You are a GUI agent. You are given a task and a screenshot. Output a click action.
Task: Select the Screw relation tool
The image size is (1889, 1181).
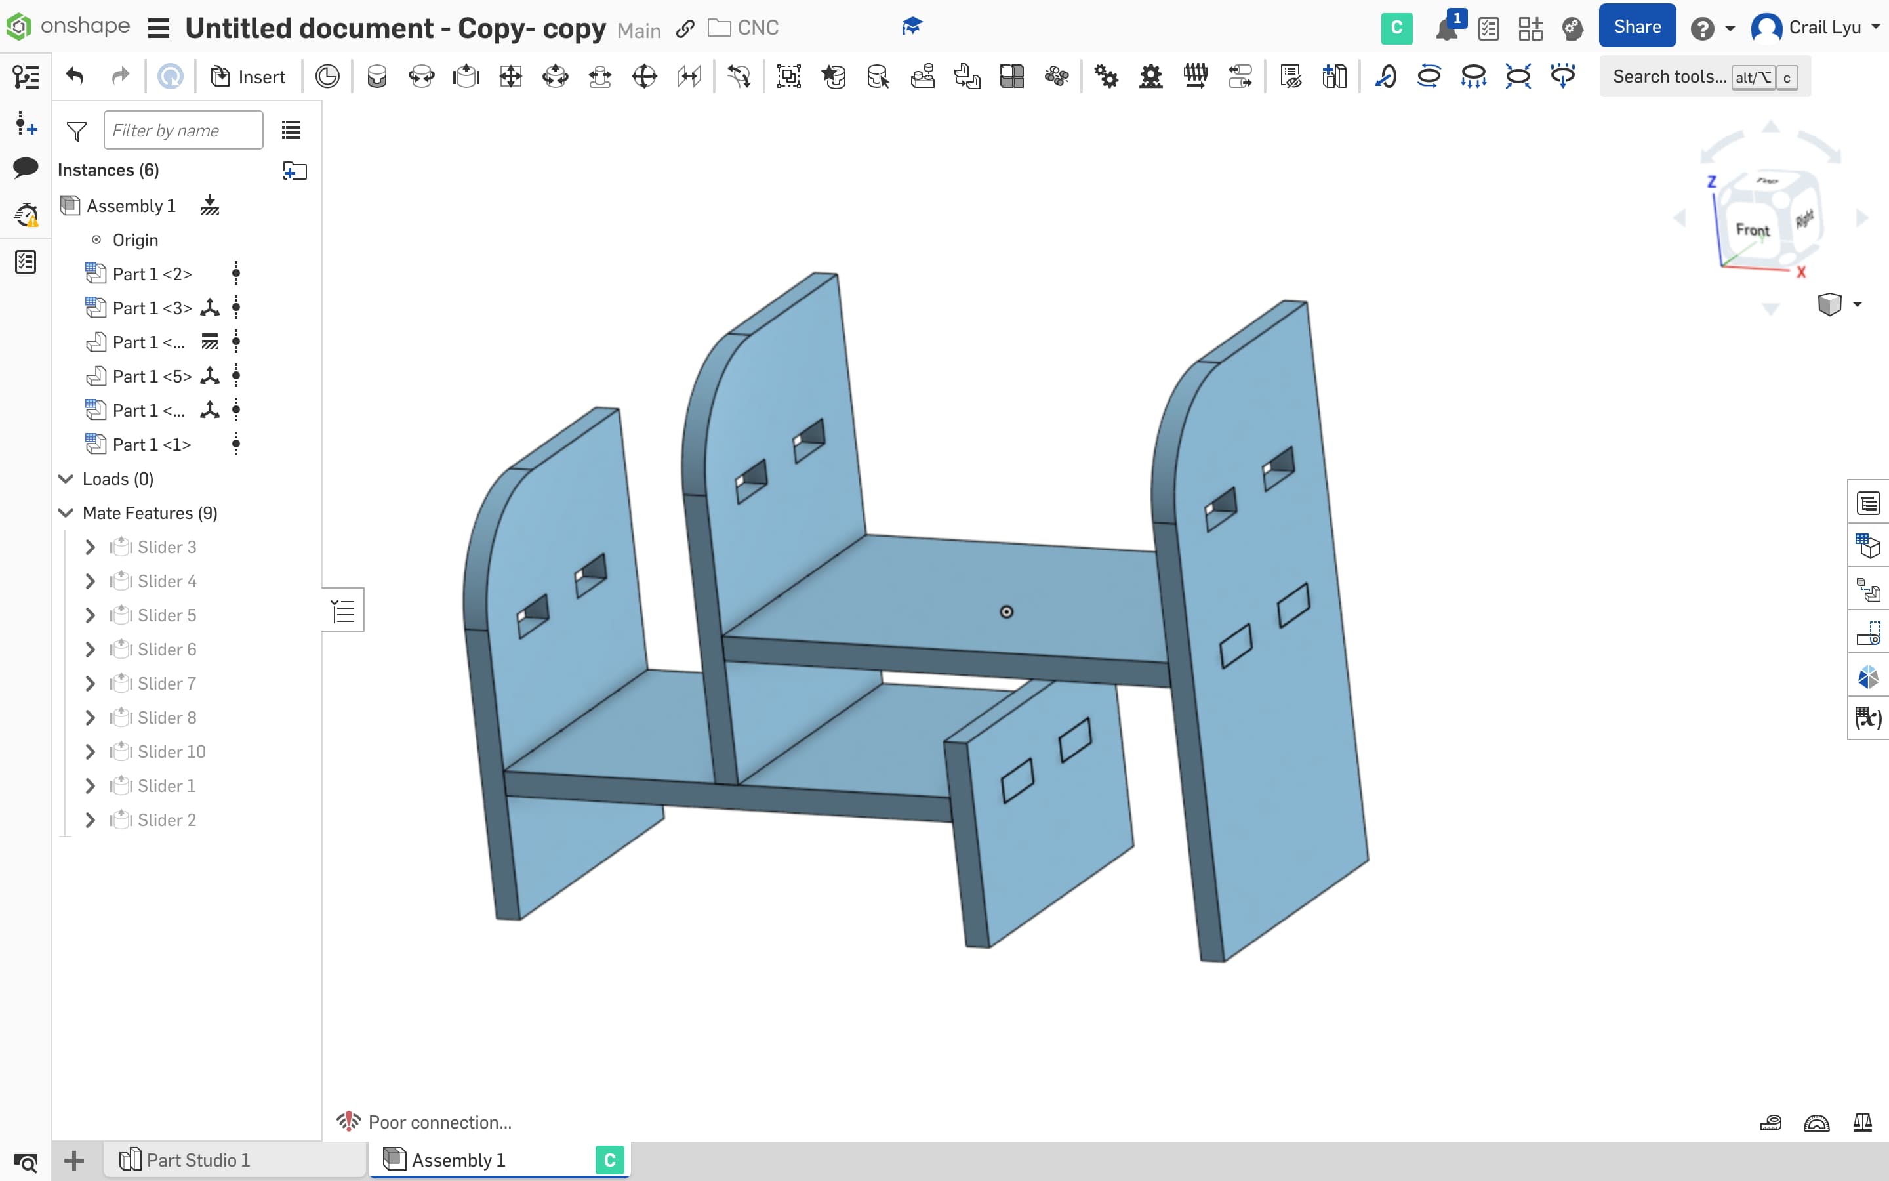(1195, 75)
